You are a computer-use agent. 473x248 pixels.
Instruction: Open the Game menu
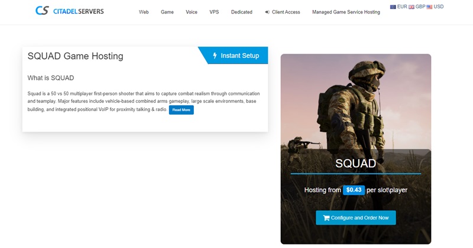pos(167,12)
